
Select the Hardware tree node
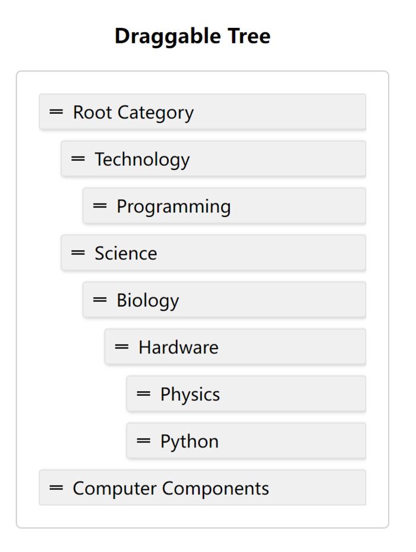coord(178,347)
